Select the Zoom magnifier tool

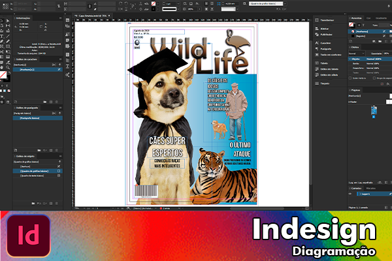click(8, 67)
